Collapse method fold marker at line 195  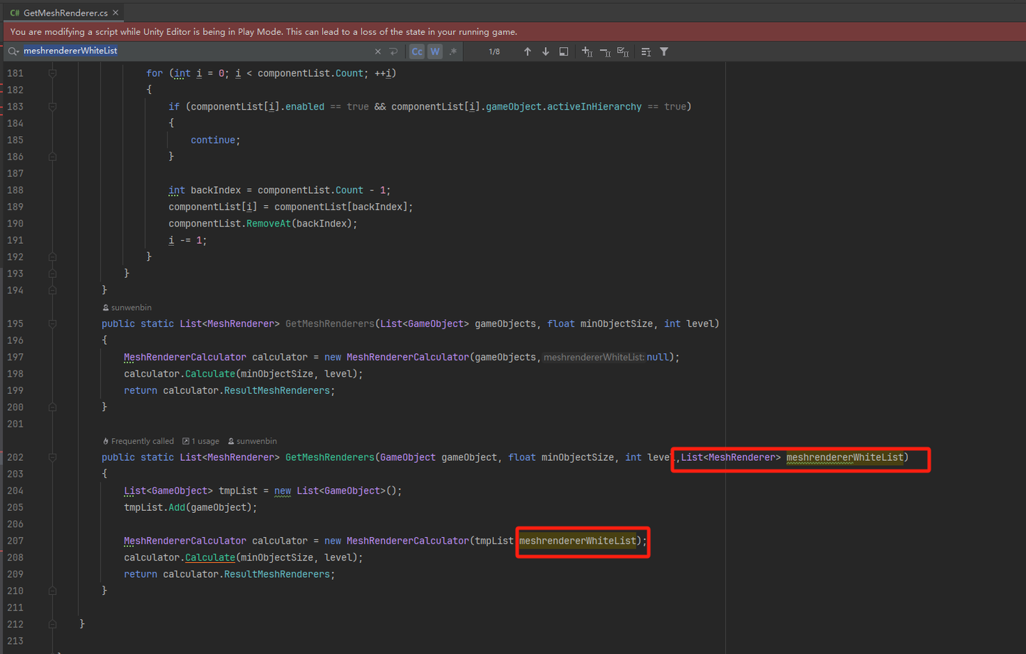pyautogui.click(x=52, y=324)
